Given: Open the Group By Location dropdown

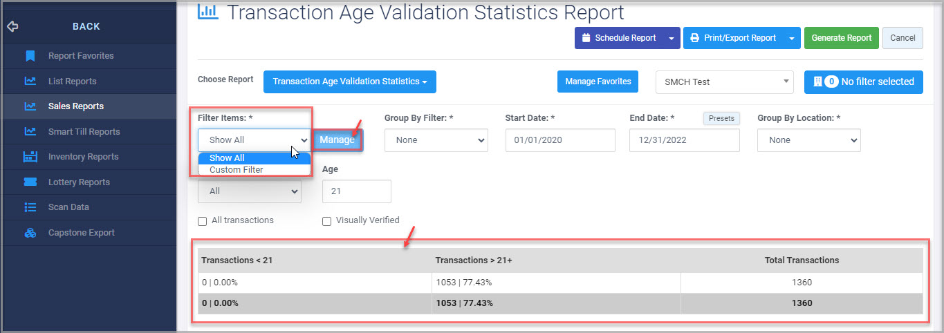Looking at the screenshot, I should coord(809,140).
